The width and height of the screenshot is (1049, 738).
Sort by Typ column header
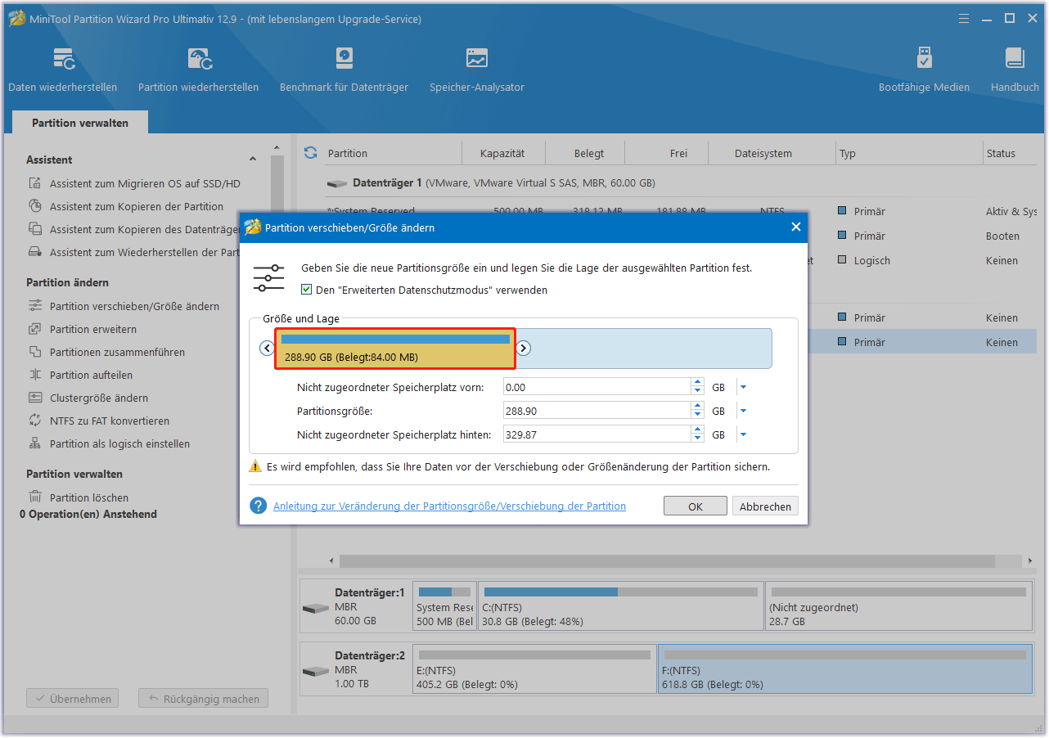(910, 153)
